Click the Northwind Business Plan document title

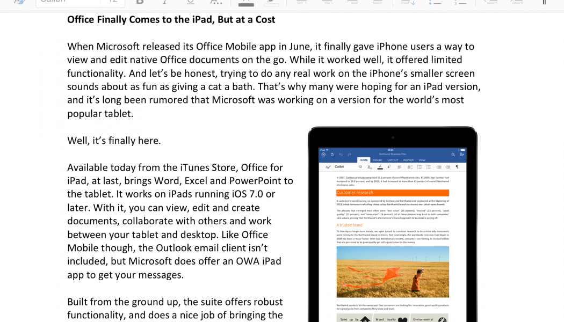pos(392,154)
